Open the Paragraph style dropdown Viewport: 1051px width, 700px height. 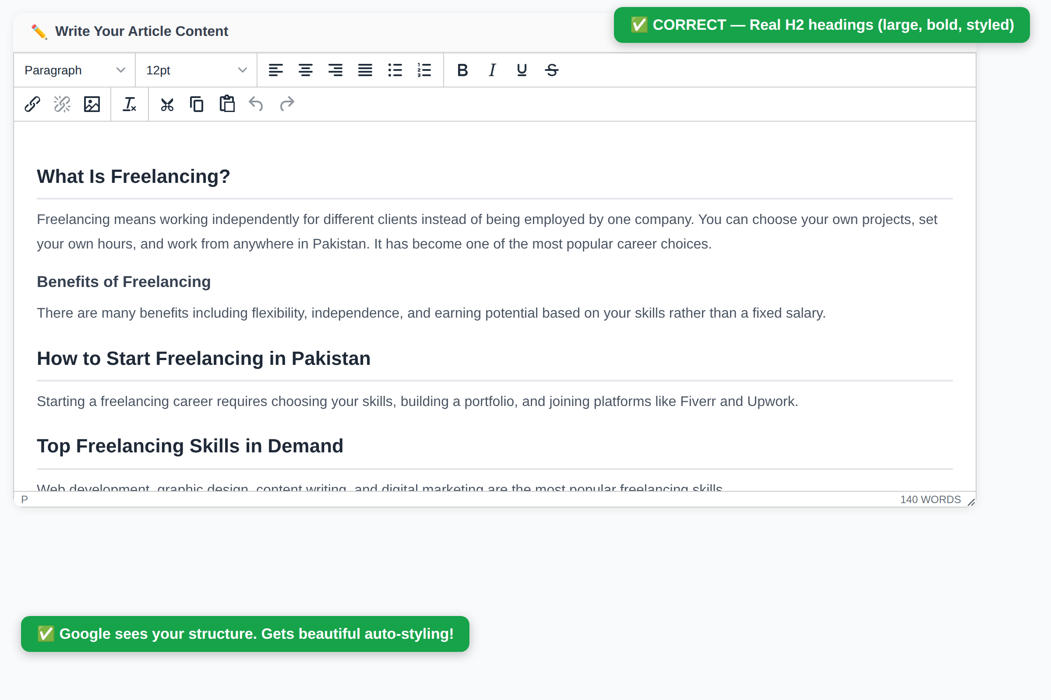click(x=74, y=70)
